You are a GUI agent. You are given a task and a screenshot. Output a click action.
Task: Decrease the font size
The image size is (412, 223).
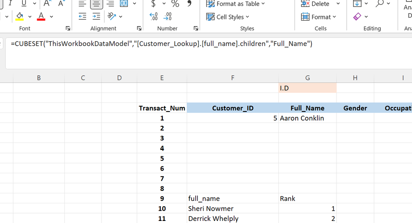pos(61,3)
